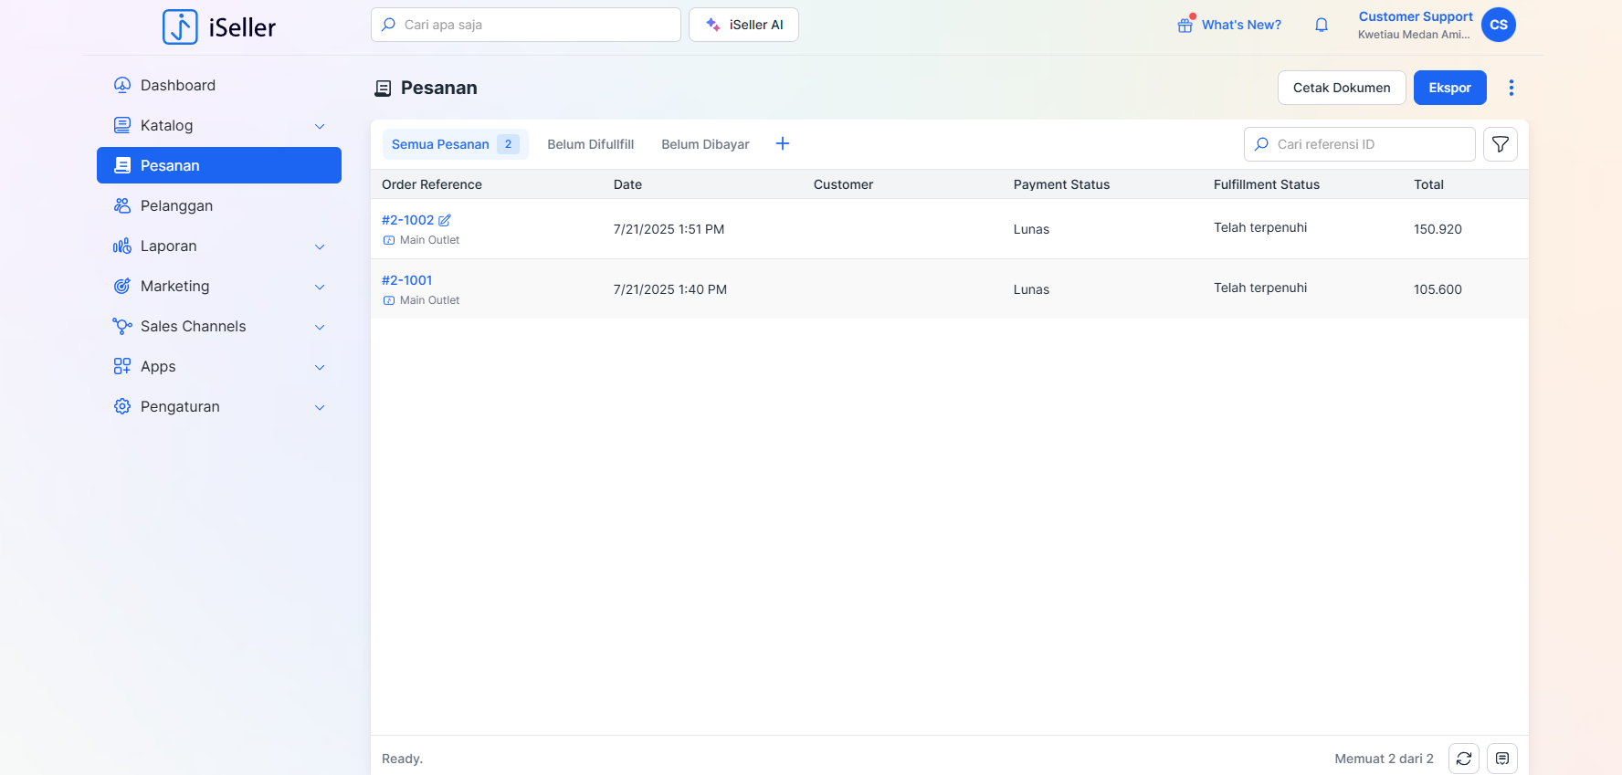Expand the Laporan submenu chevron

click(320, 246)
